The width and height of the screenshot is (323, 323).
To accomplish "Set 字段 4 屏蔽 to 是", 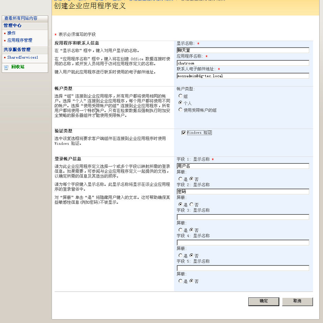I will 181,255.
